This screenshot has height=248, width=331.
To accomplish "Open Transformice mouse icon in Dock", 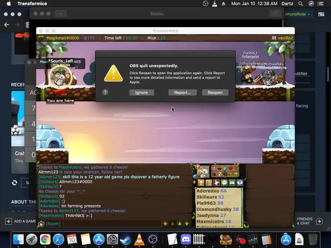I will tap(226, 239).
